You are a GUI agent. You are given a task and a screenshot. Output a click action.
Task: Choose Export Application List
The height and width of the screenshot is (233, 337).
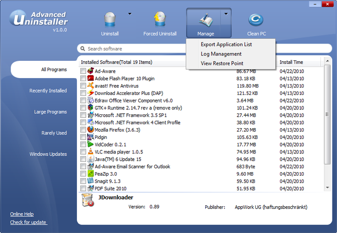pos(226,45)
